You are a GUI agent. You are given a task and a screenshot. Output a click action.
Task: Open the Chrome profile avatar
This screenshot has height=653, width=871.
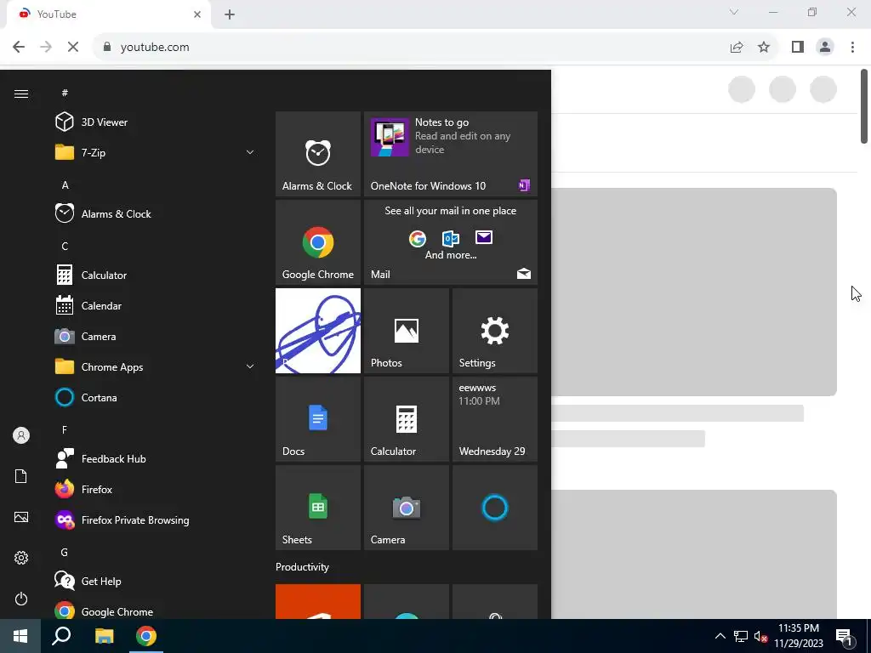pos(825,48)
